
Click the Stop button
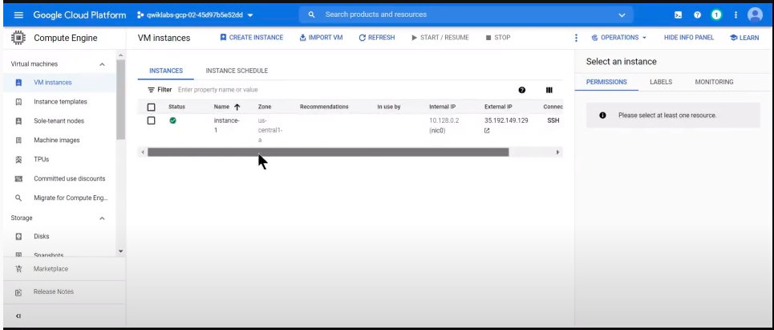(x=498, y=38)
